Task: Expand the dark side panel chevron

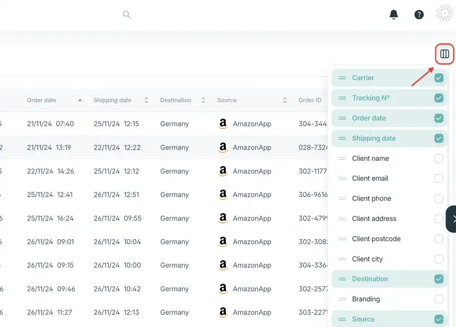Action: tap(451, 219)
